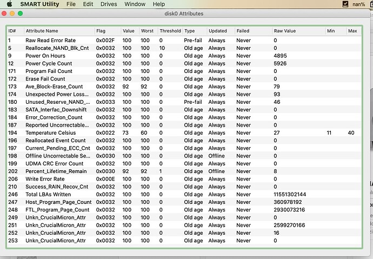Click raw value 2599270166 in row 251
Viewport: 373px width, 259px height.
coord(289,225)
